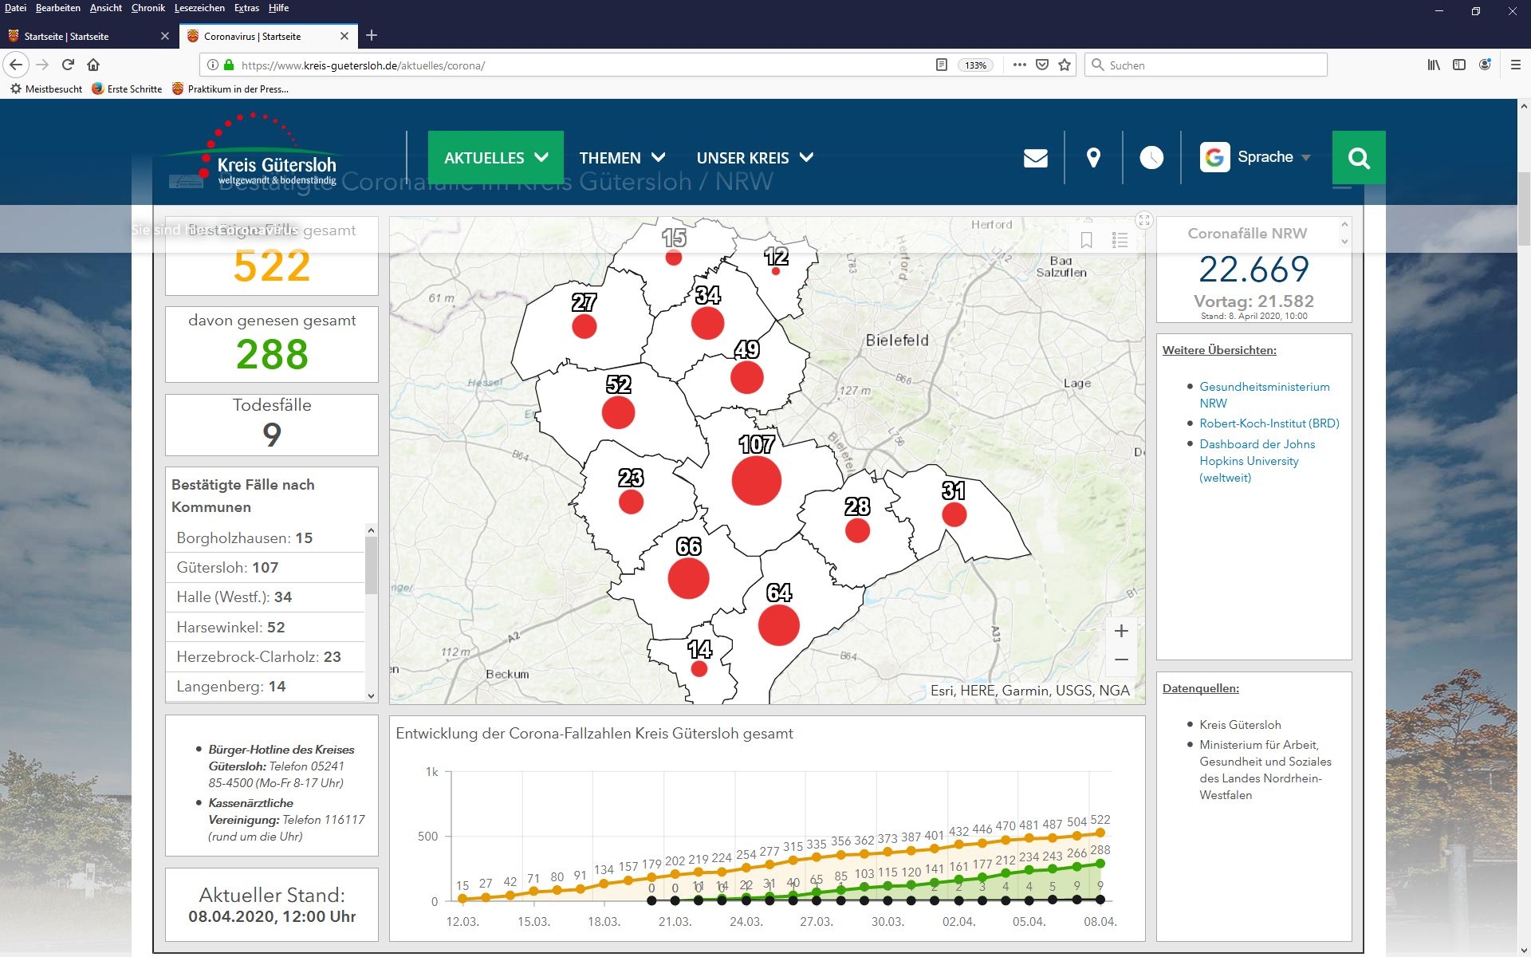1531x957 pixels.
Task: Click the envelope contact icon
Action: (x=1035, y=158)
